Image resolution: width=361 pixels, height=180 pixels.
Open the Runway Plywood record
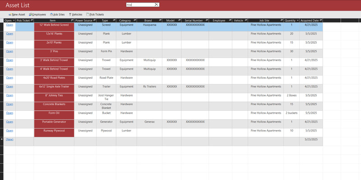coord(9,130)
